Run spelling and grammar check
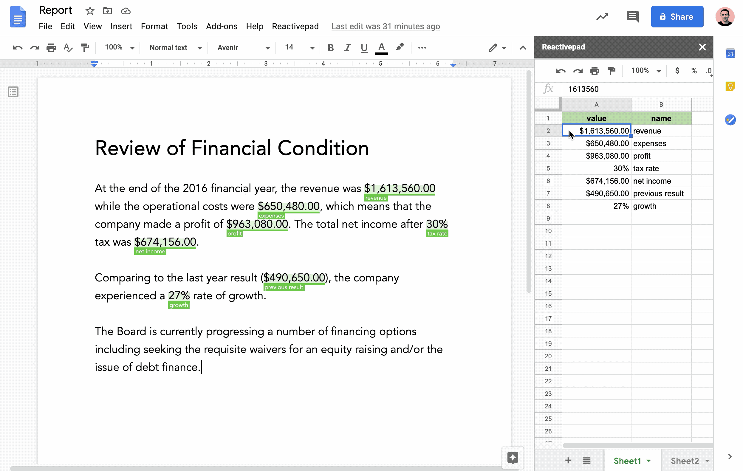The width and height of the screenshot is (743, 471). pos(68,48)
